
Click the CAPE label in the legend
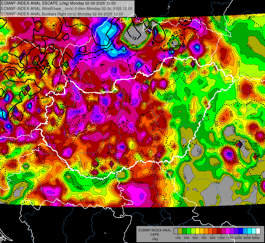(x=155, y=235)
